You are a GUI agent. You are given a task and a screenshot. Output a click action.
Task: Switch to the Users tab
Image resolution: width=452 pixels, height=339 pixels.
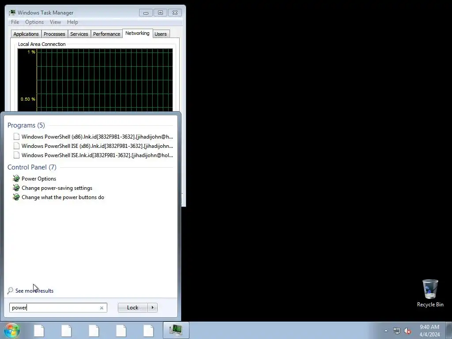(161, 34)
